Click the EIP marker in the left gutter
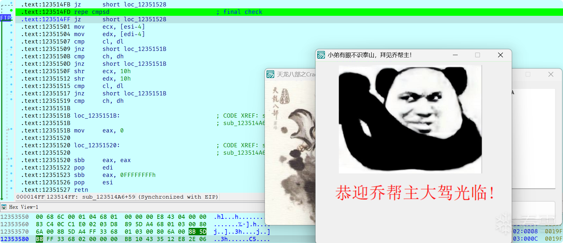The width and height of the screenshot is (563, 243). pos(6,17)
